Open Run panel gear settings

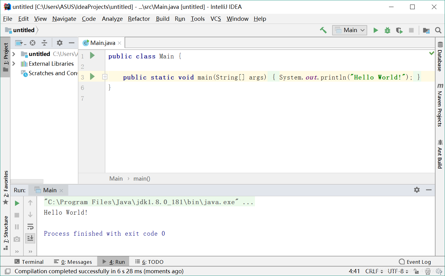click(417, 190)
